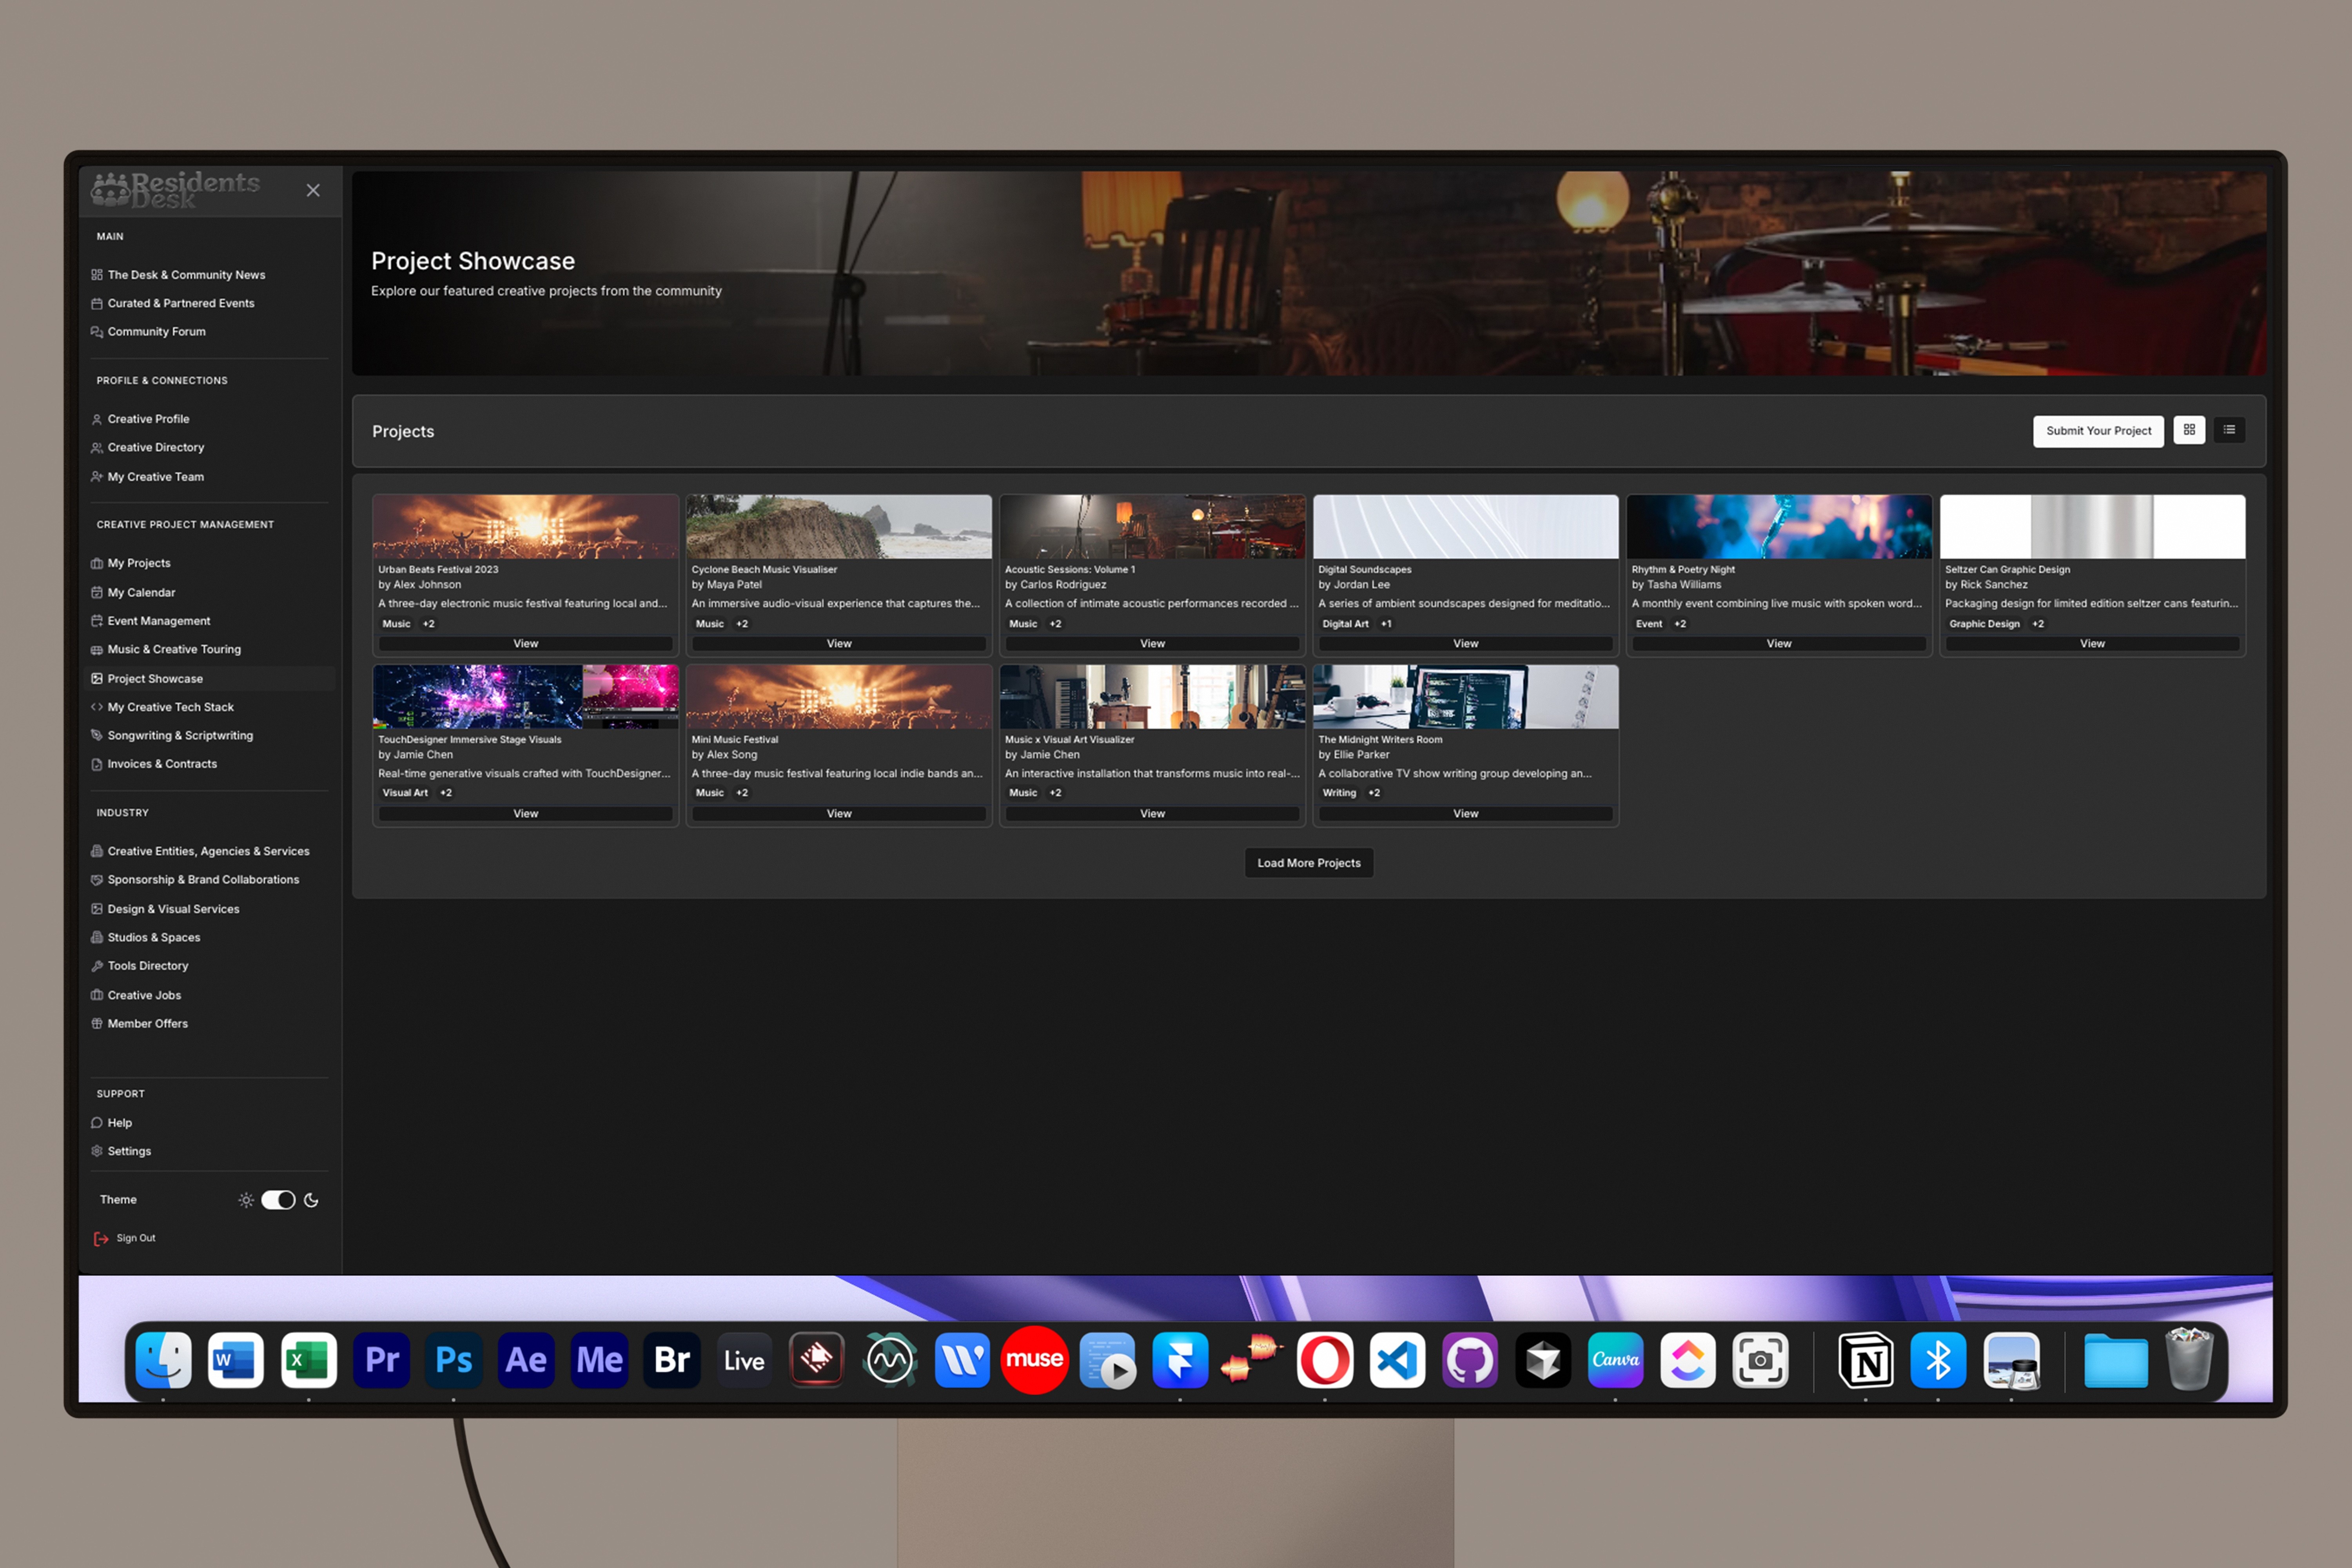Open My Projects in sidebar

(139, 563)
